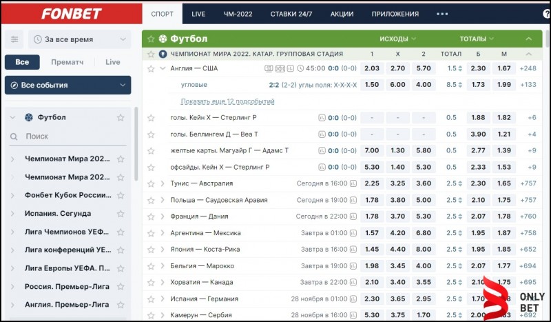551x322 pixels.
Task: Open the Все события dropdown
Action: point(67,85)
